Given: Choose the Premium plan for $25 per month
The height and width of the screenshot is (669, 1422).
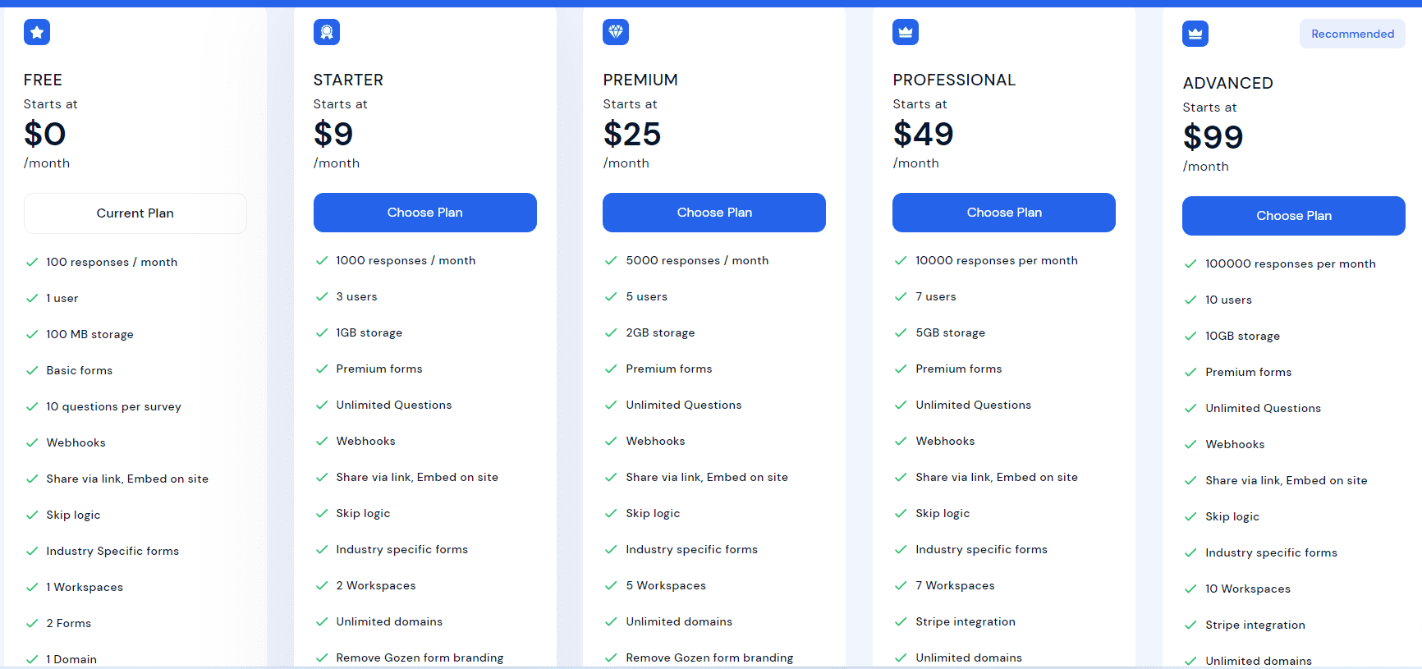Looking at the screenshot, I should [x=713, y=212].
